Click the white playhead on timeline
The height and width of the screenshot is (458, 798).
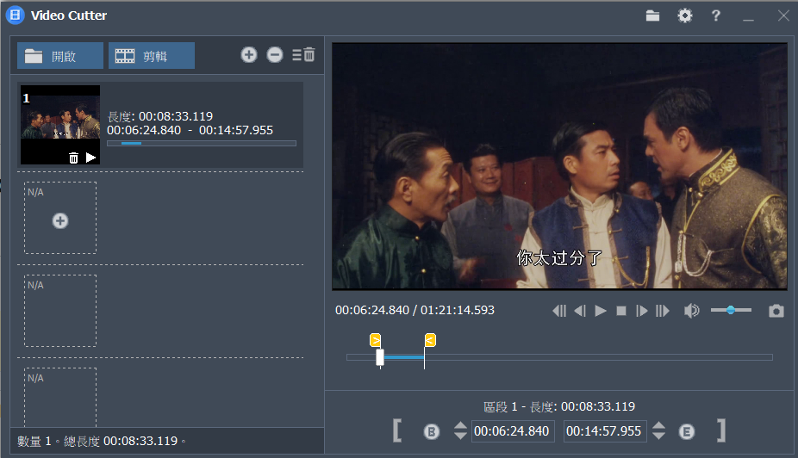coord(380,357)
